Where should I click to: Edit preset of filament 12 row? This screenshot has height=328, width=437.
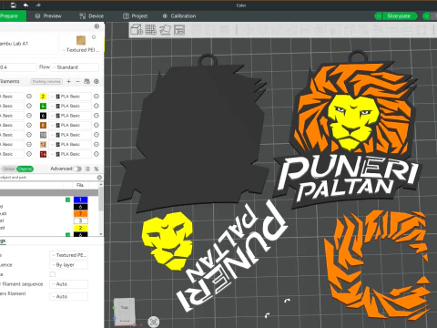[x=97, y=144]
